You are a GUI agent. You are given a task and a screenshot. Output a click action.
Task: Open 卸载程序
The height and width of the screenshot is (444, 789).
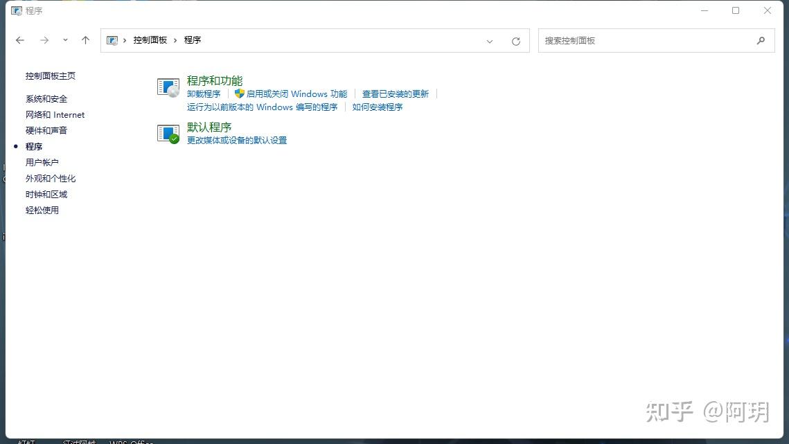(204, 94)
